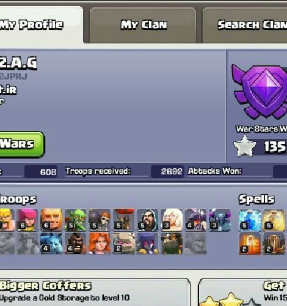287x306 pixels.
Task: Select the Valkyrie troop icon
Action: pos(100,244)
